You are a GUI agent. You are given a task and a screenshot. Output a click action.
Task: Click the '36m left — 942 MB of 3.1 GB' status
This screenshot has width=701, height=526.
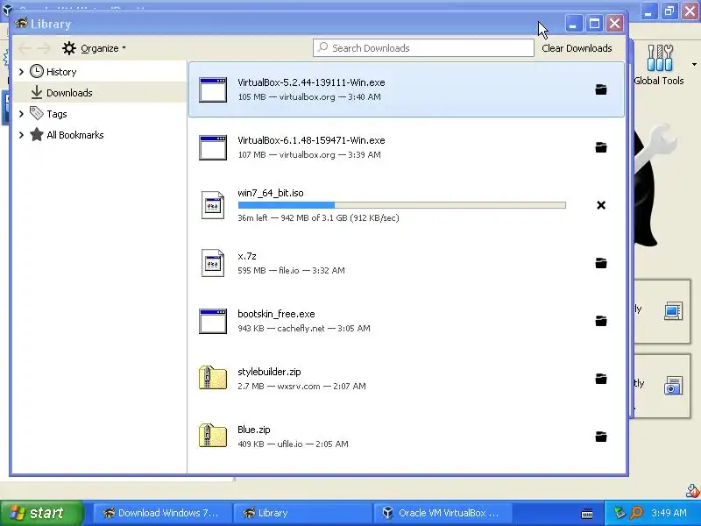318,217
